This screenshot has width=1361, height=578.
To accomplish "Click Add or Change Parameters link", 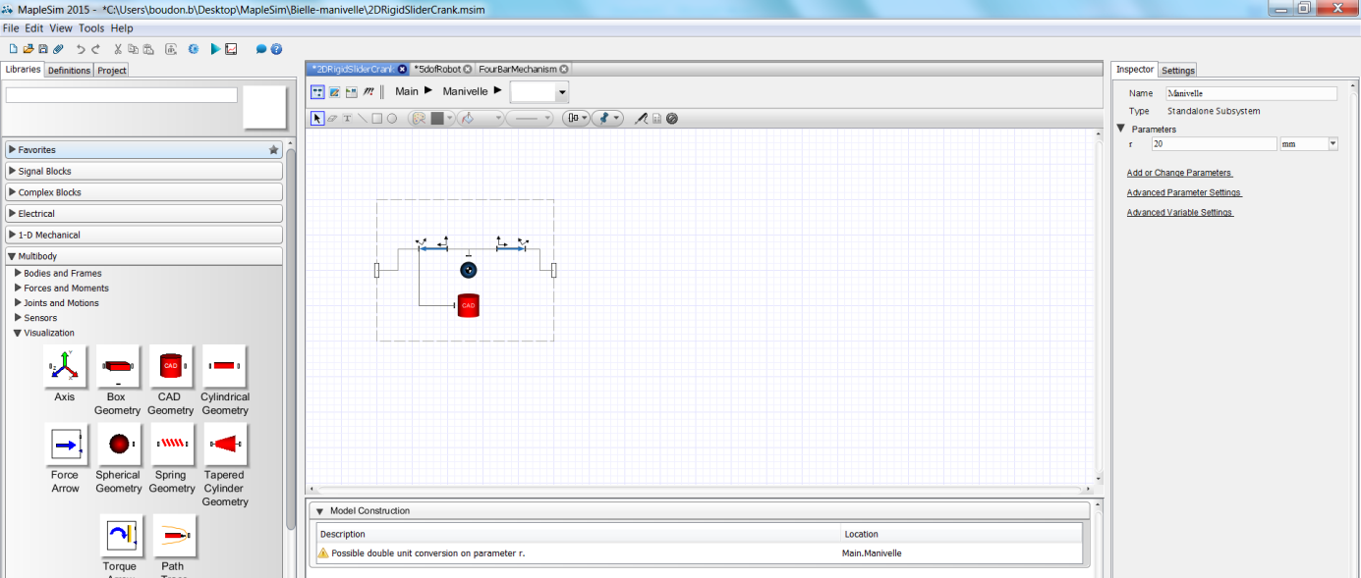I will click(x=1179, y=173).
